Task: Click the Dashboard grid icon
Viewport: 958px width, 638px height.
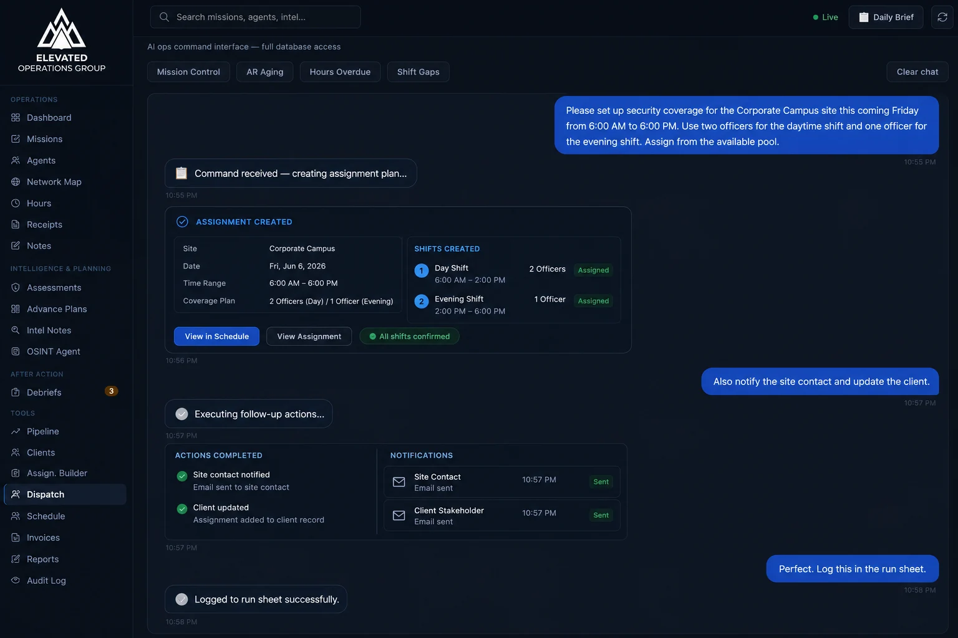Action: click(16, 117)
